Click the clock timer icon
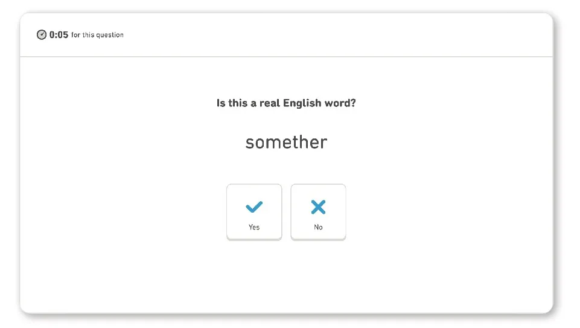 point(42,35)
